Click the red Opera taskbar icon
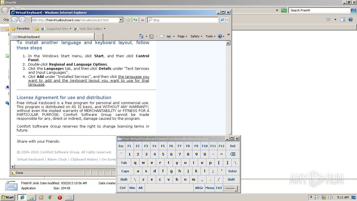 click(x=60, y=197)
